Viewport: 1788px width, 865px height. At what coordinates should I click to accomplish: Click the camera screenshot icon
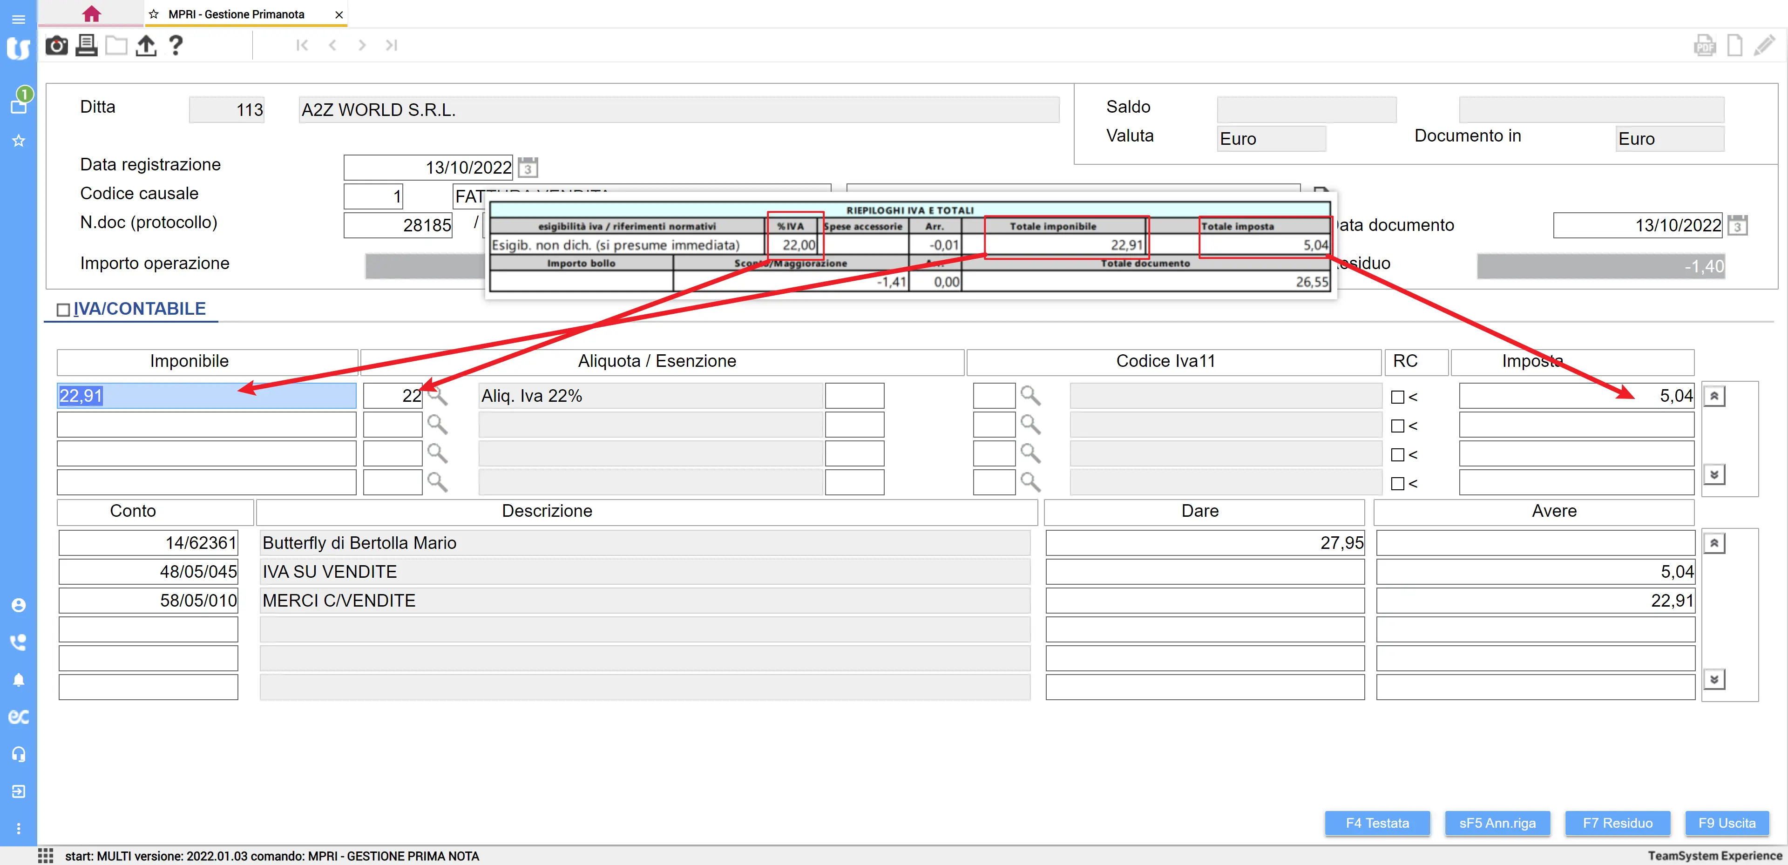56,46
